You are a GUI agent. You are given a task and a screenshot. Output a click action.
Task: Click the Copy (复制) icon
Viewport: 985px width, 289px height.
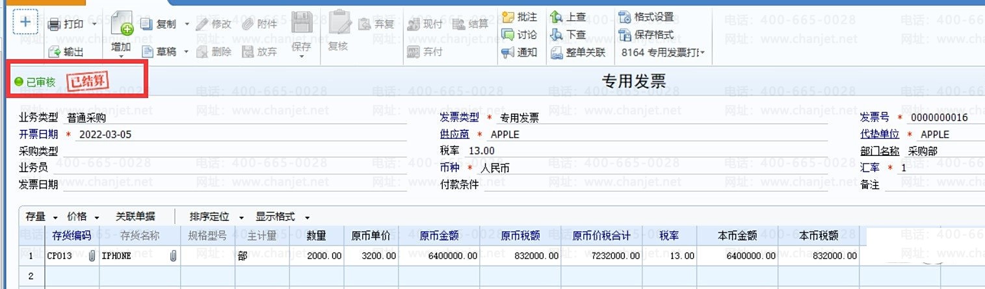[146, 24]
